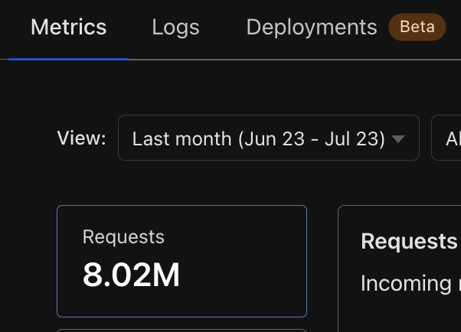Select the metric card below Requests
Screen dimensions: 461x332
(x=181, y=330)
